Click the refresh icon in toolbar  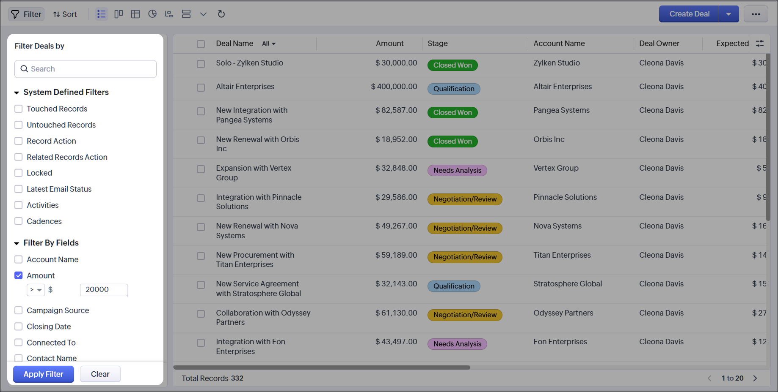(x=221, y=14)
